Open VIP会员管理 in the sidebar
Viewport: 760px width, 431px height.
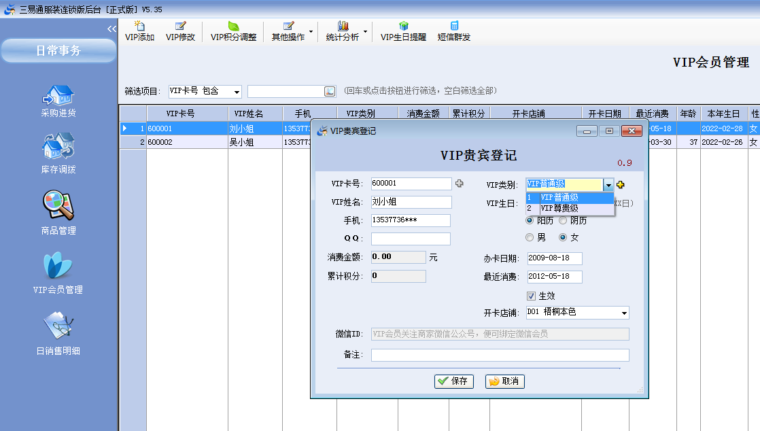58,273
